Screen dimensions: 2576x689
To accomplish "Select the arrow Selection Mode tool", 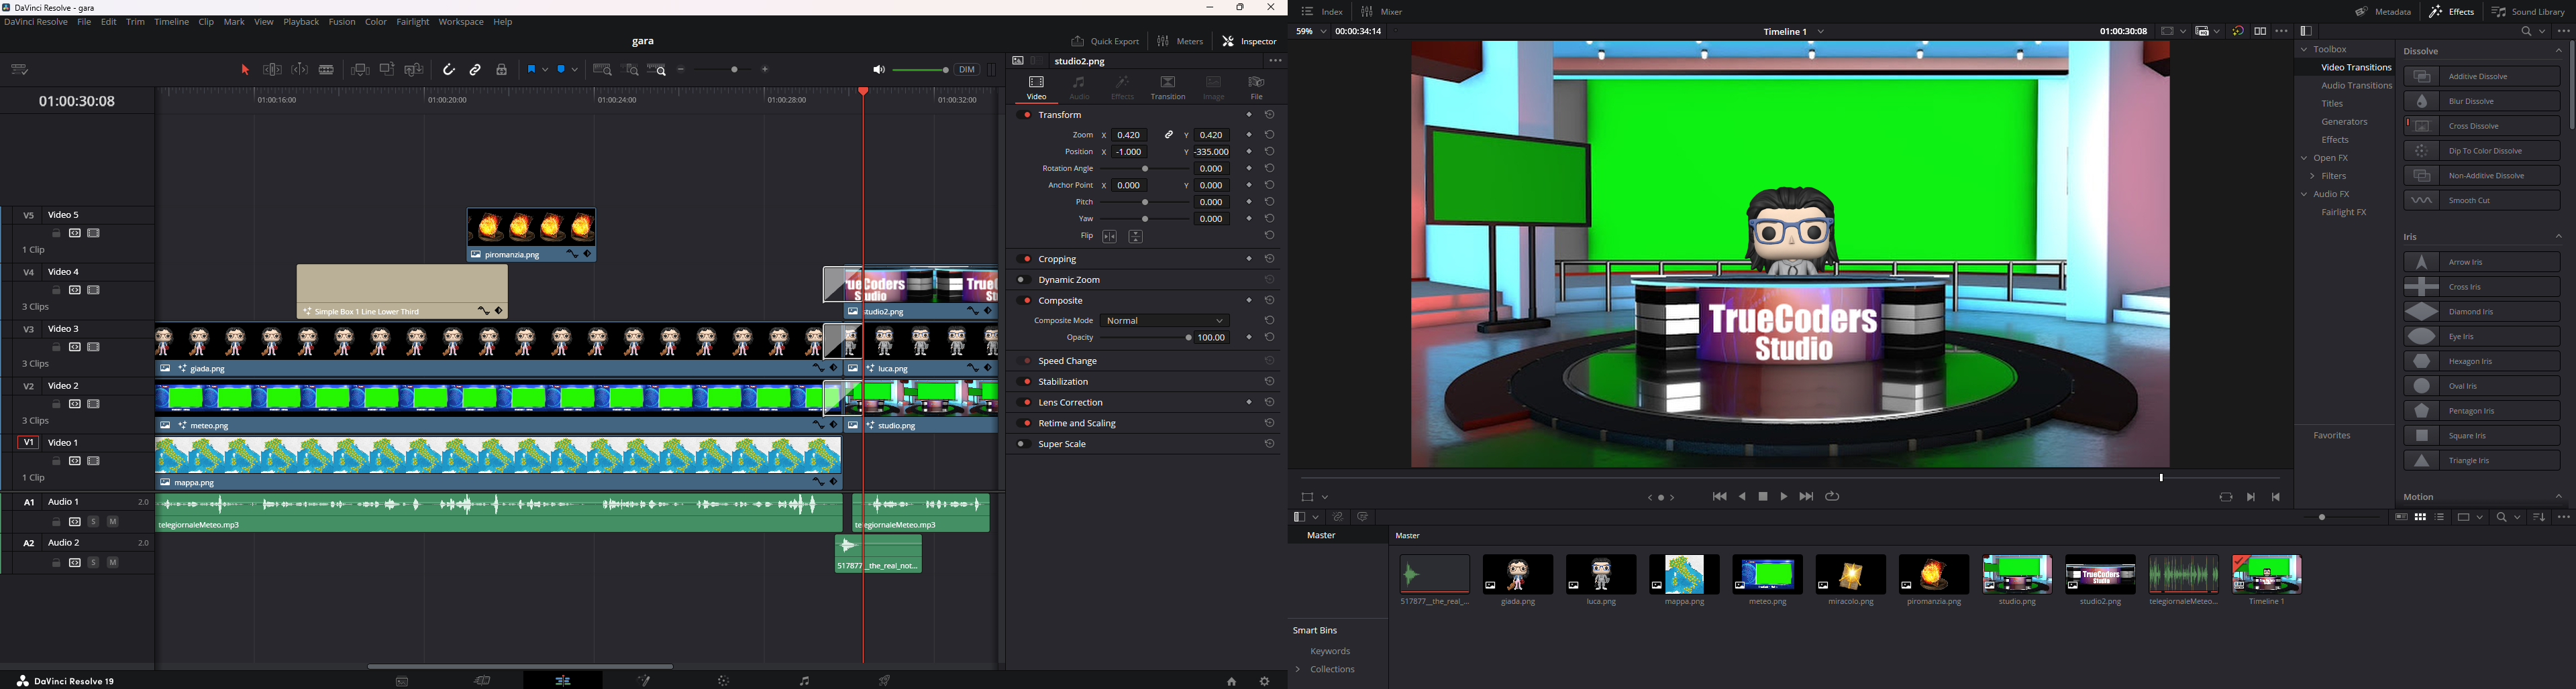I will (x=245, y=70).
